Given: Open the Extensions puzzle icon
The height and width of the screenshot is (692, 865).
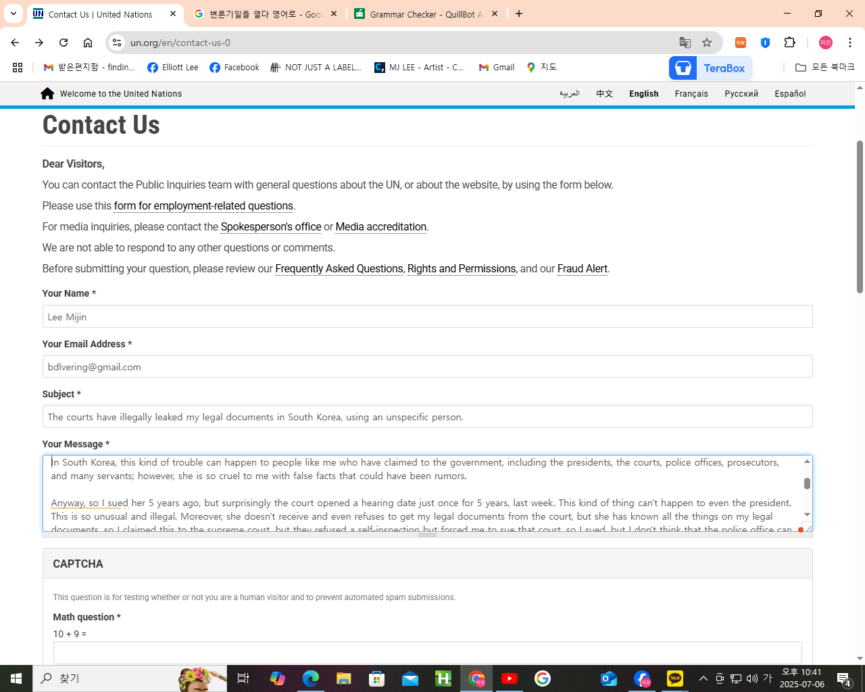Looking at the screenshot, I should pos(789,43).
